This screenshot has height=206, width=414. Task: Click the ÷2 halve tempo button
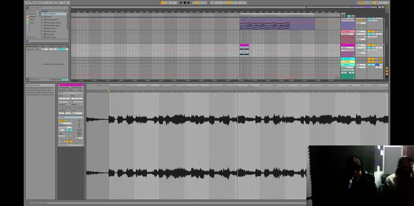[x=67, y=136]
